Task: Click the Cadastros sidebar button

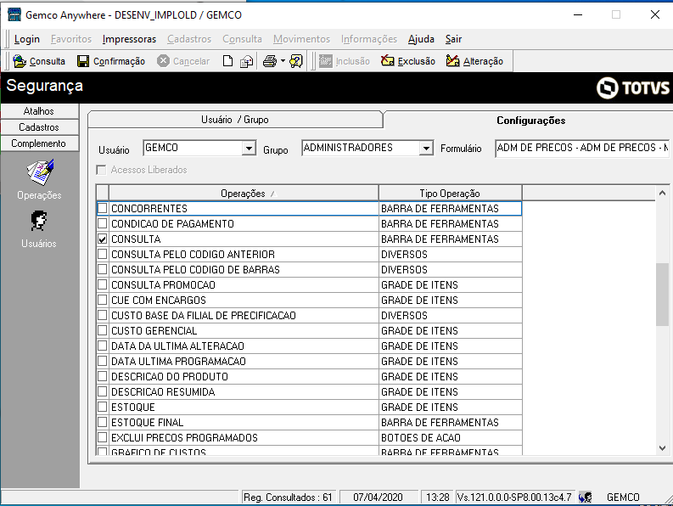Action: [x=39, y=127]
